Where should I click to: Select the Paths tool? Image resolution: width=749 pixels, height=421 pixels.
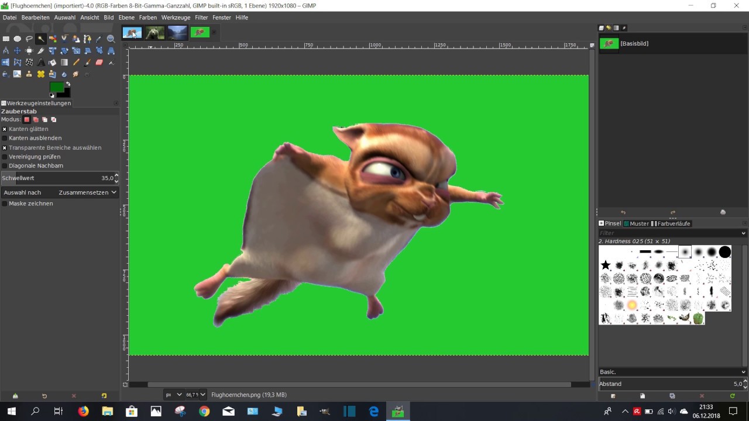[88, 39]
